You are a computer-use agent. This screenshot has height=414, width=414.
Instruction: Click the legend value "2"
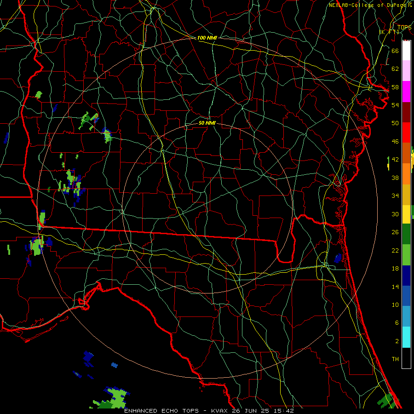[397, 341]
